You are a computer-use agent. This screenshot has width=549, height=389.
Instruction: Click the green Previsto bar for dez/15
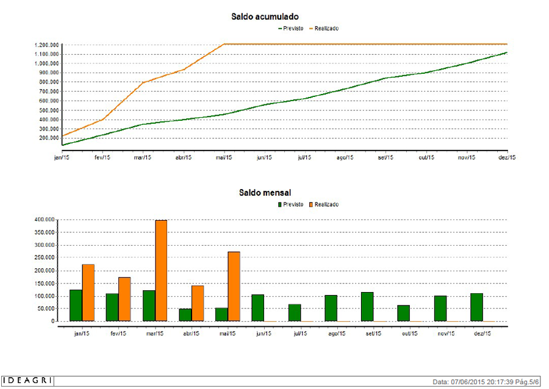[x=477, y=307]
